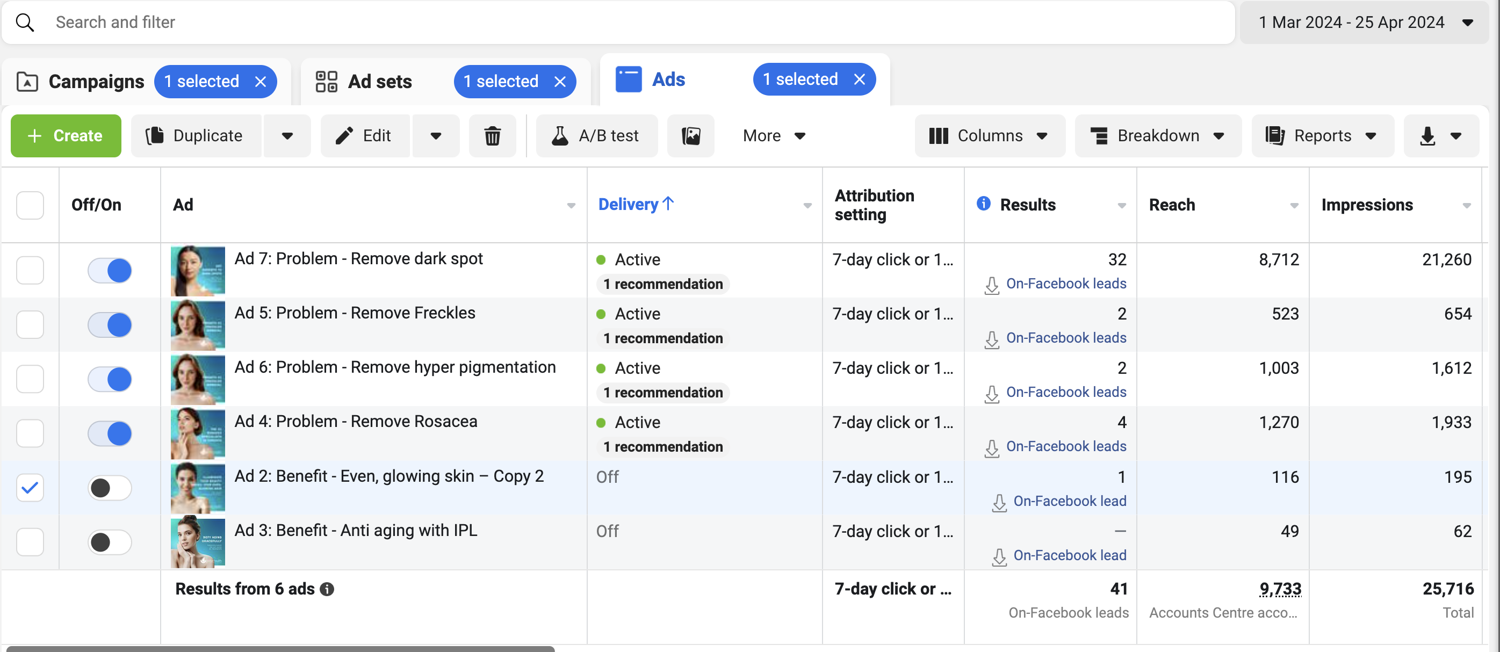Viewport: 1500px width, 652px height.
Task: Open the creative image preview icon
Action: click(690, 136)
